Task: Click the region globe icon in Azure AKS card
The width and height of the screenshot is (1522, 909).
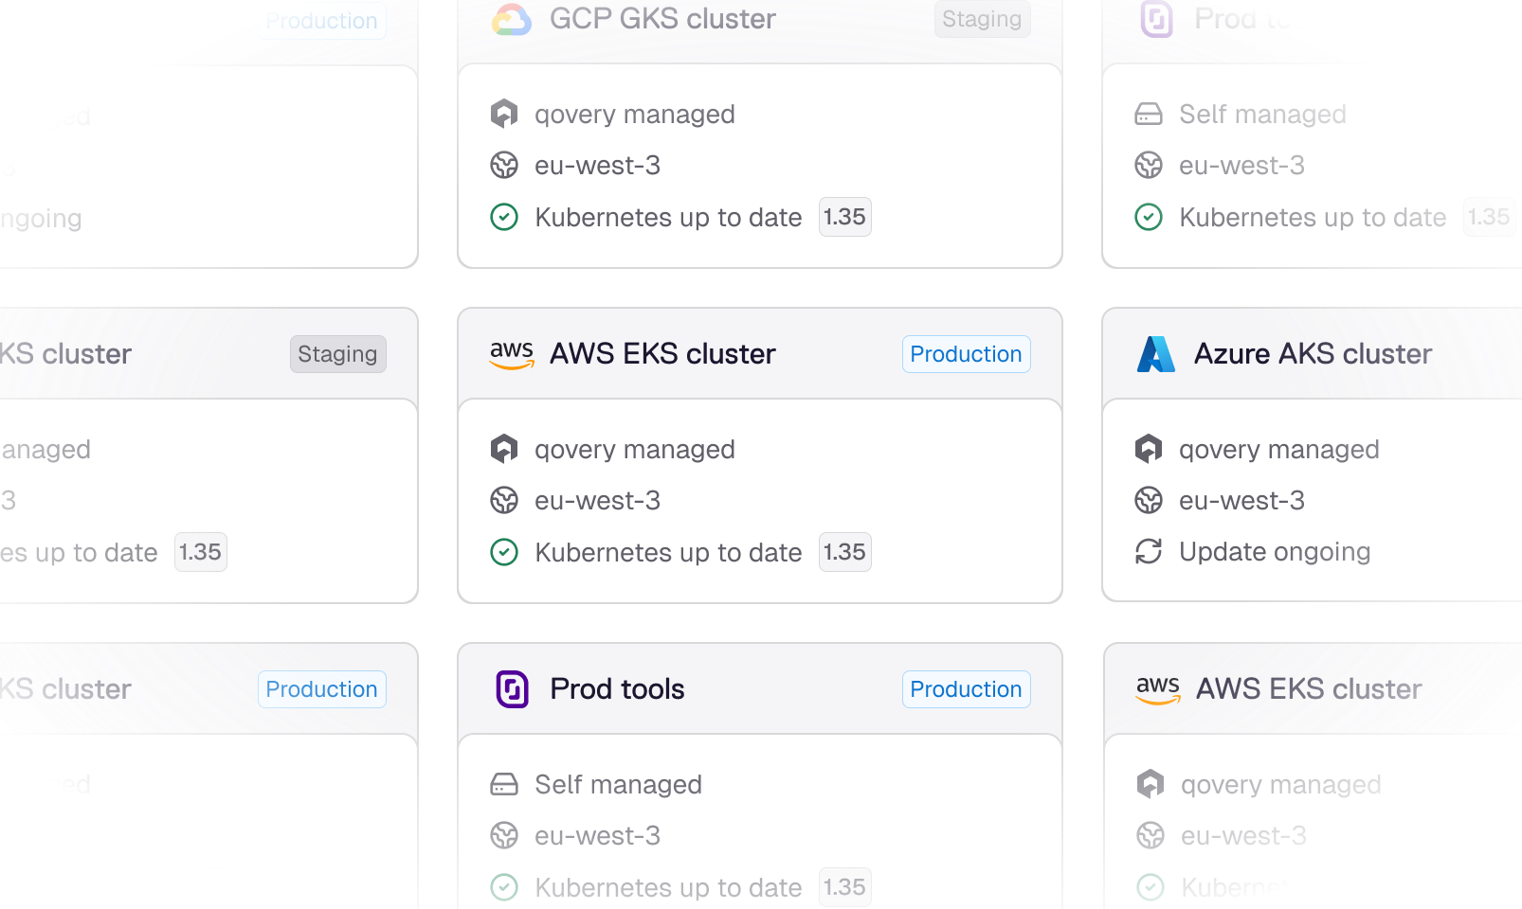Action: [1149, 500]
